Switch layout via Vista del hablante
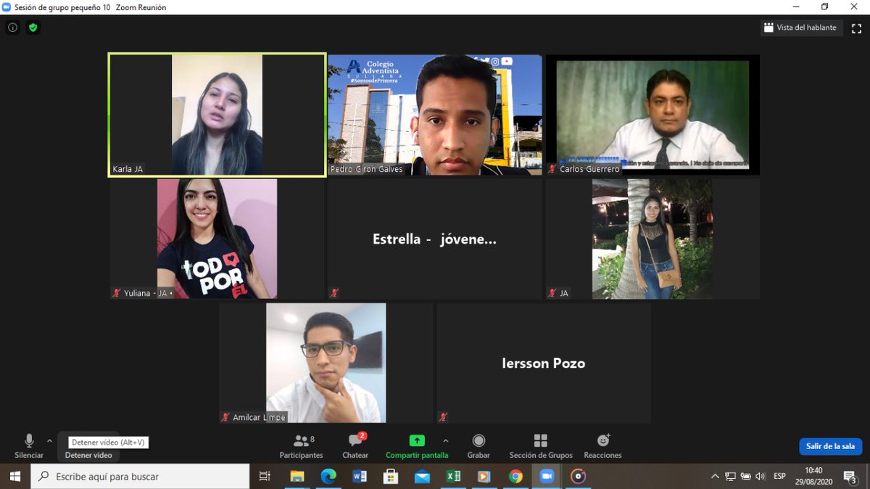This screenshot has width=870, height=489. pyautogui.click(x=800, y=28)
